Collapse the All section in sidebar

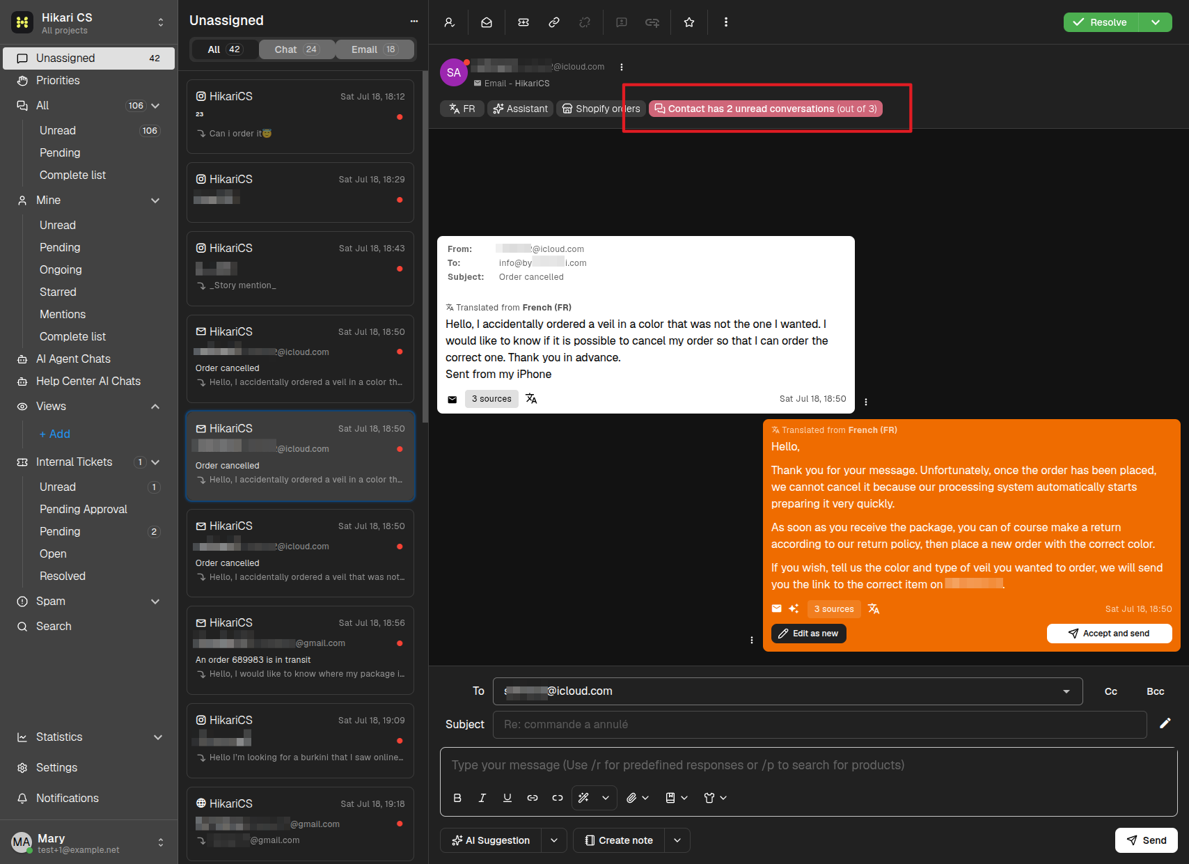pyautogui.click(x=155, y=106)
